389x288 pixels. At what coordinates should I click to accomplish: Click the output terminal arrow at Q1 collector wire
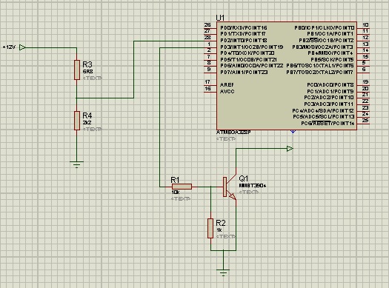pos(290,149)
